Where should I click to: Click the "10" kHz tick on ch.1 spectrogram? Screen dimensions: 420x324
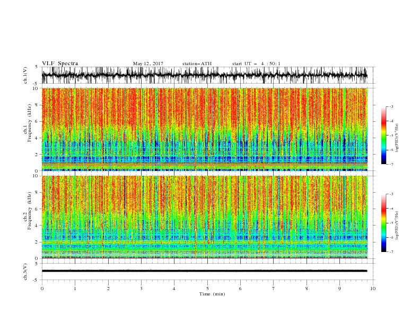(x=36, y=88)
